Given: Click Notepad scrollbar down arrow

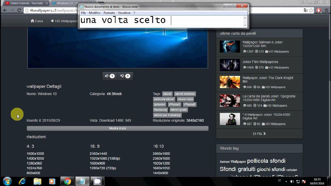Looking at the screenshot, I should click(x=245, y=25).
